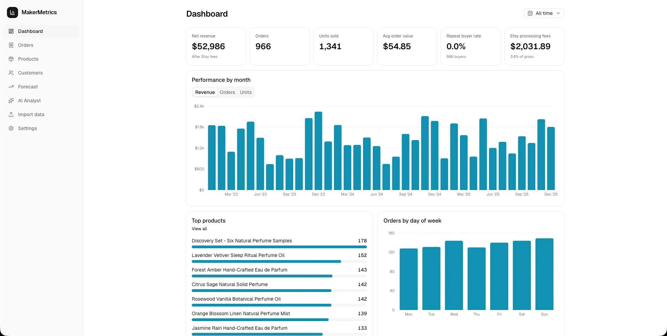
Task: Switch chart to the Orders tab
Action: tap(227, 92)
